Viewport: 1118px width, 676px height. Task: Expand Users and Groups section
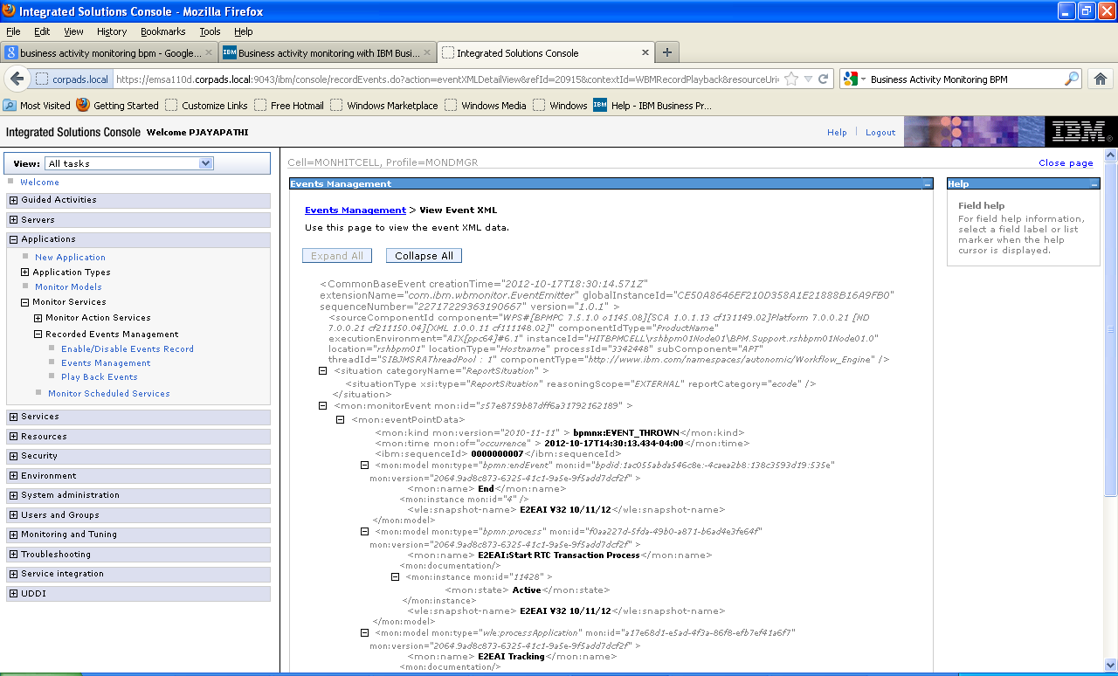13,515
